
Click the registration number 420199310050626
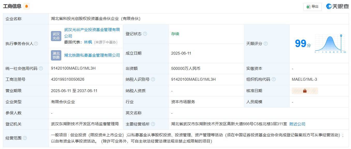tap(68, 79)
